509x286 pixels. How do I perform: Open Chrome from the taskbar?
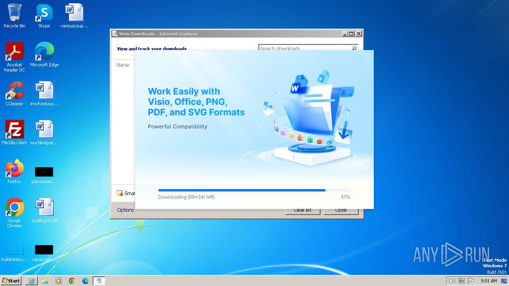click(x=72, y=281)
